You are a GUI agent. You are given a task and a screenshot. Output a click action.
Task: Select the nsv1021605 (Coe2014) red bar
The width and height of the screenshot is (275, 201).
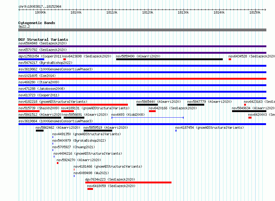point(142,79)
